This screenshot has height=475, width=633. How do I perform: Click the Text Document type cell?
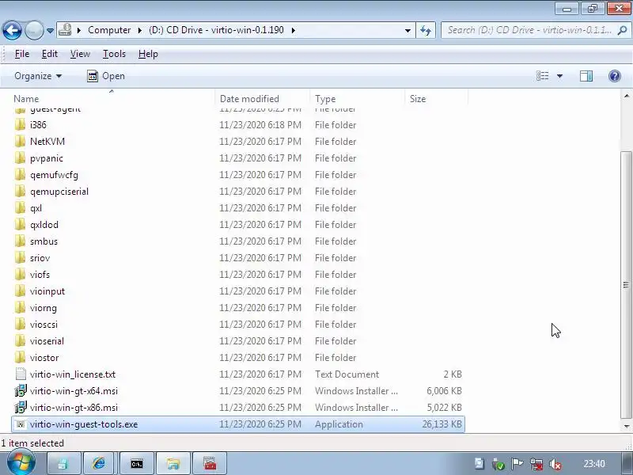347,374
